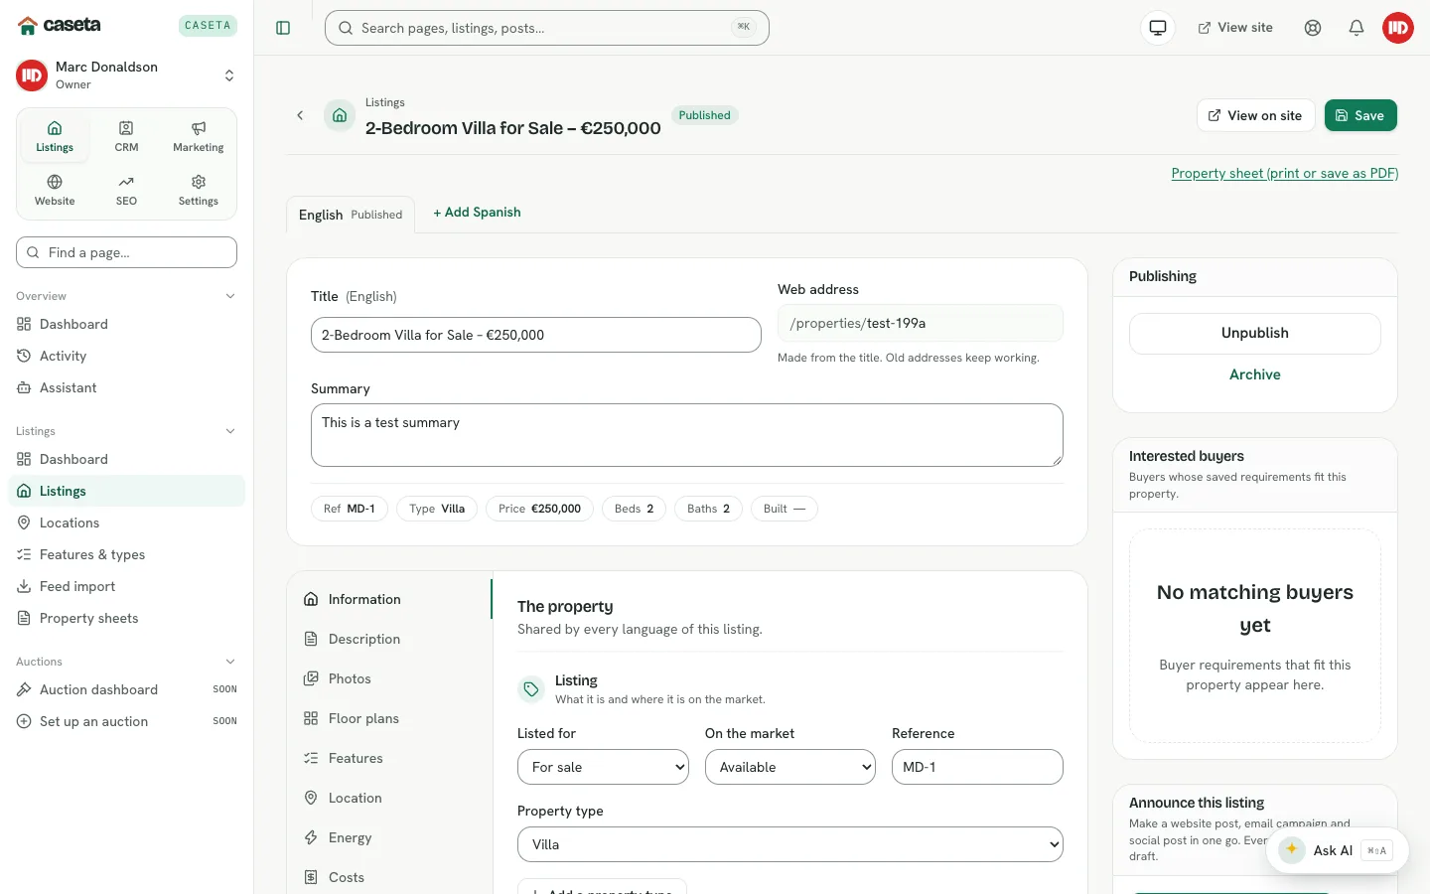Open Features & types in sidebar
This screenshot has width=1430, height=894.
coord(126,554)
